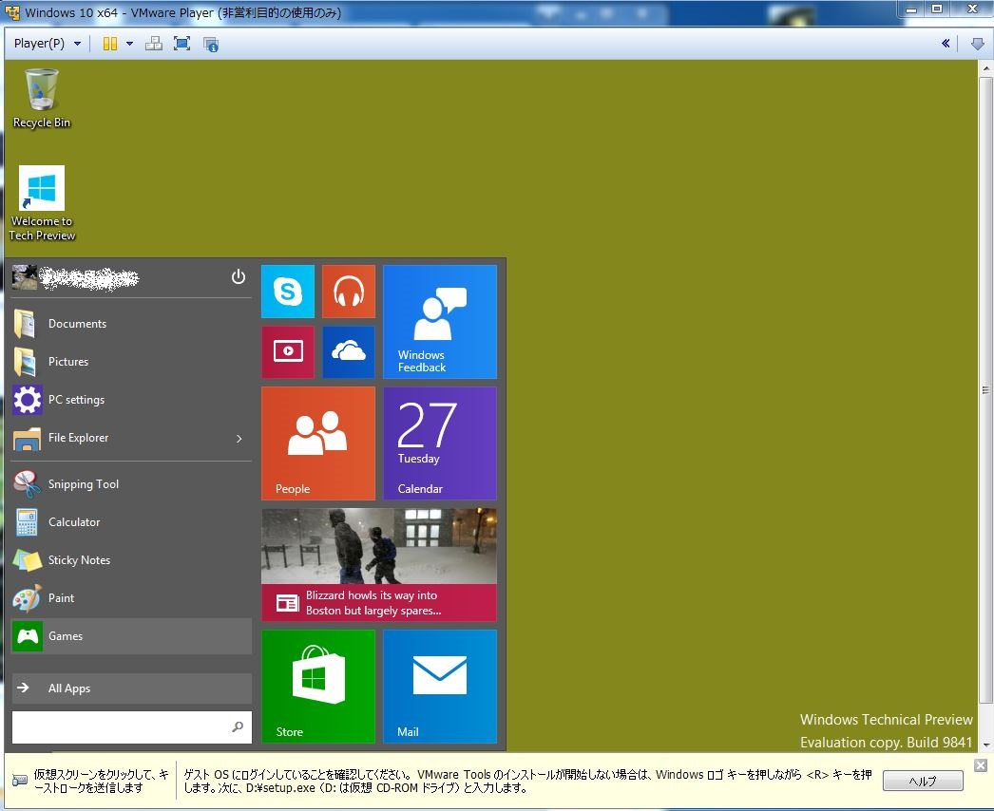This screenshot has width=994, height=811.
Task: Click the Start menu search box
Action: coord(132,726)
